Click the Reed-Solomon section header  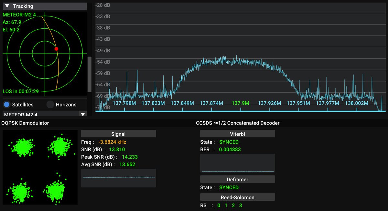pos(238,197)
